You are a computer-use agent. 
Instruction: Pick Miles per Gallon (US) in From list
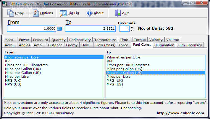tap(54, 73)
